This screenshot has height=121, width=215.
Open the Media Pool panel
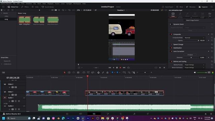tap(13, 7)
